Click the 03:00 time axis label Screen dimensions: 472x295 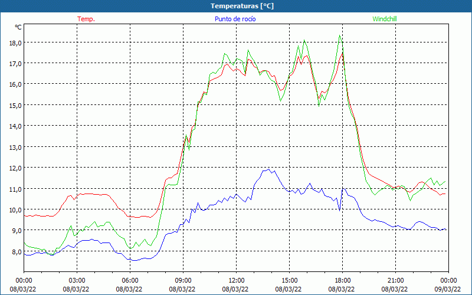(x=77, y=281)
